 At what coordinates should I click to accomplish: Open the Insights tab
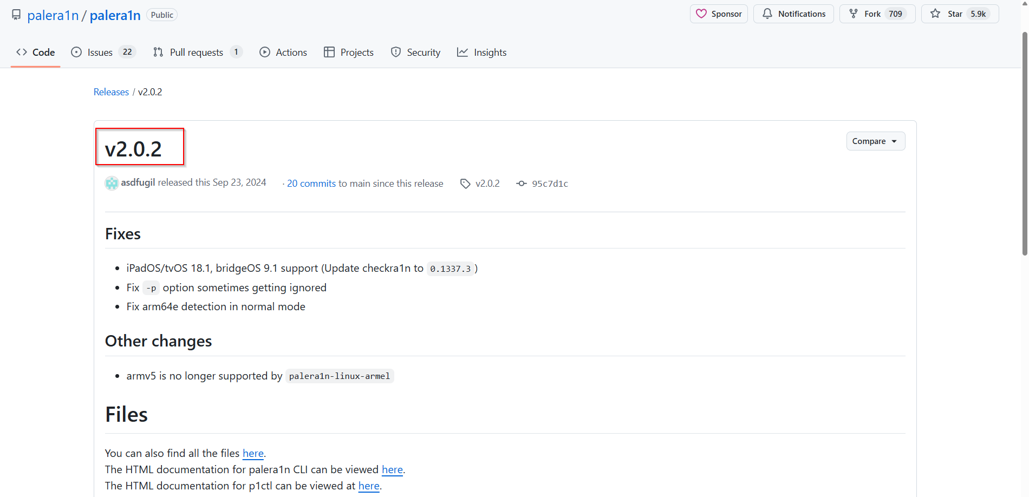[x=482, y=53]
